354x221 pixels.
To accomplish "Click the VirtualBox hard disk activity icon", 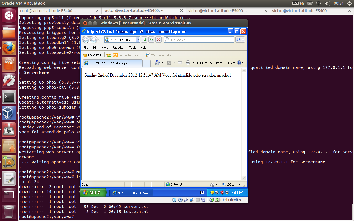I will pyautogui.click(x=174, y=200).
